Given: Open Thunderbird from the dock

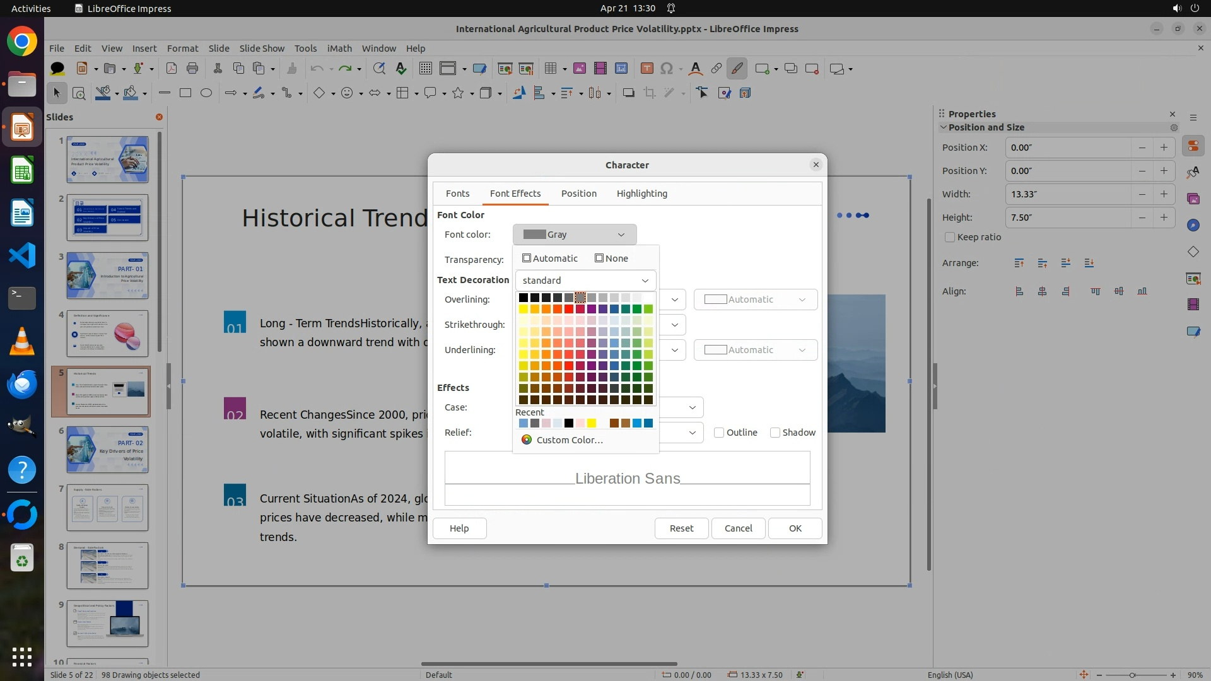Looking at the screenshot, I should [22, 383].
